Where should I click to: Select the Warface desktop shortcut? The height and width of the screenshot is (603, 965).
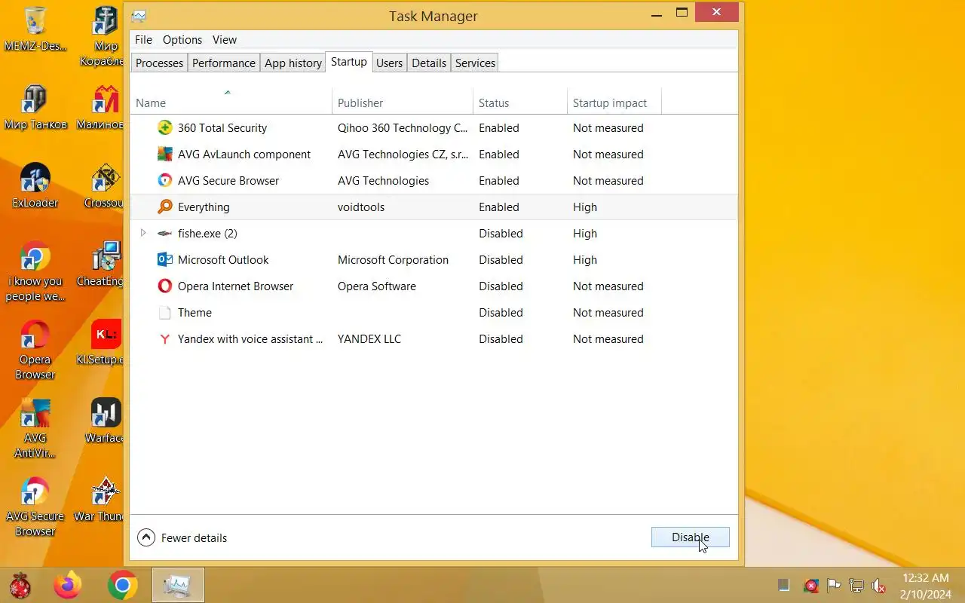point(105,421)
